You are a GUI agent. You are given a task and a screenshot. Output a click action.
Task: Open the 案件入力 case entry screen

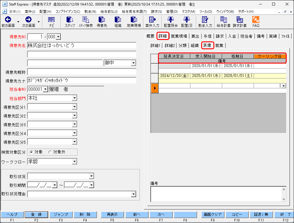152,21
